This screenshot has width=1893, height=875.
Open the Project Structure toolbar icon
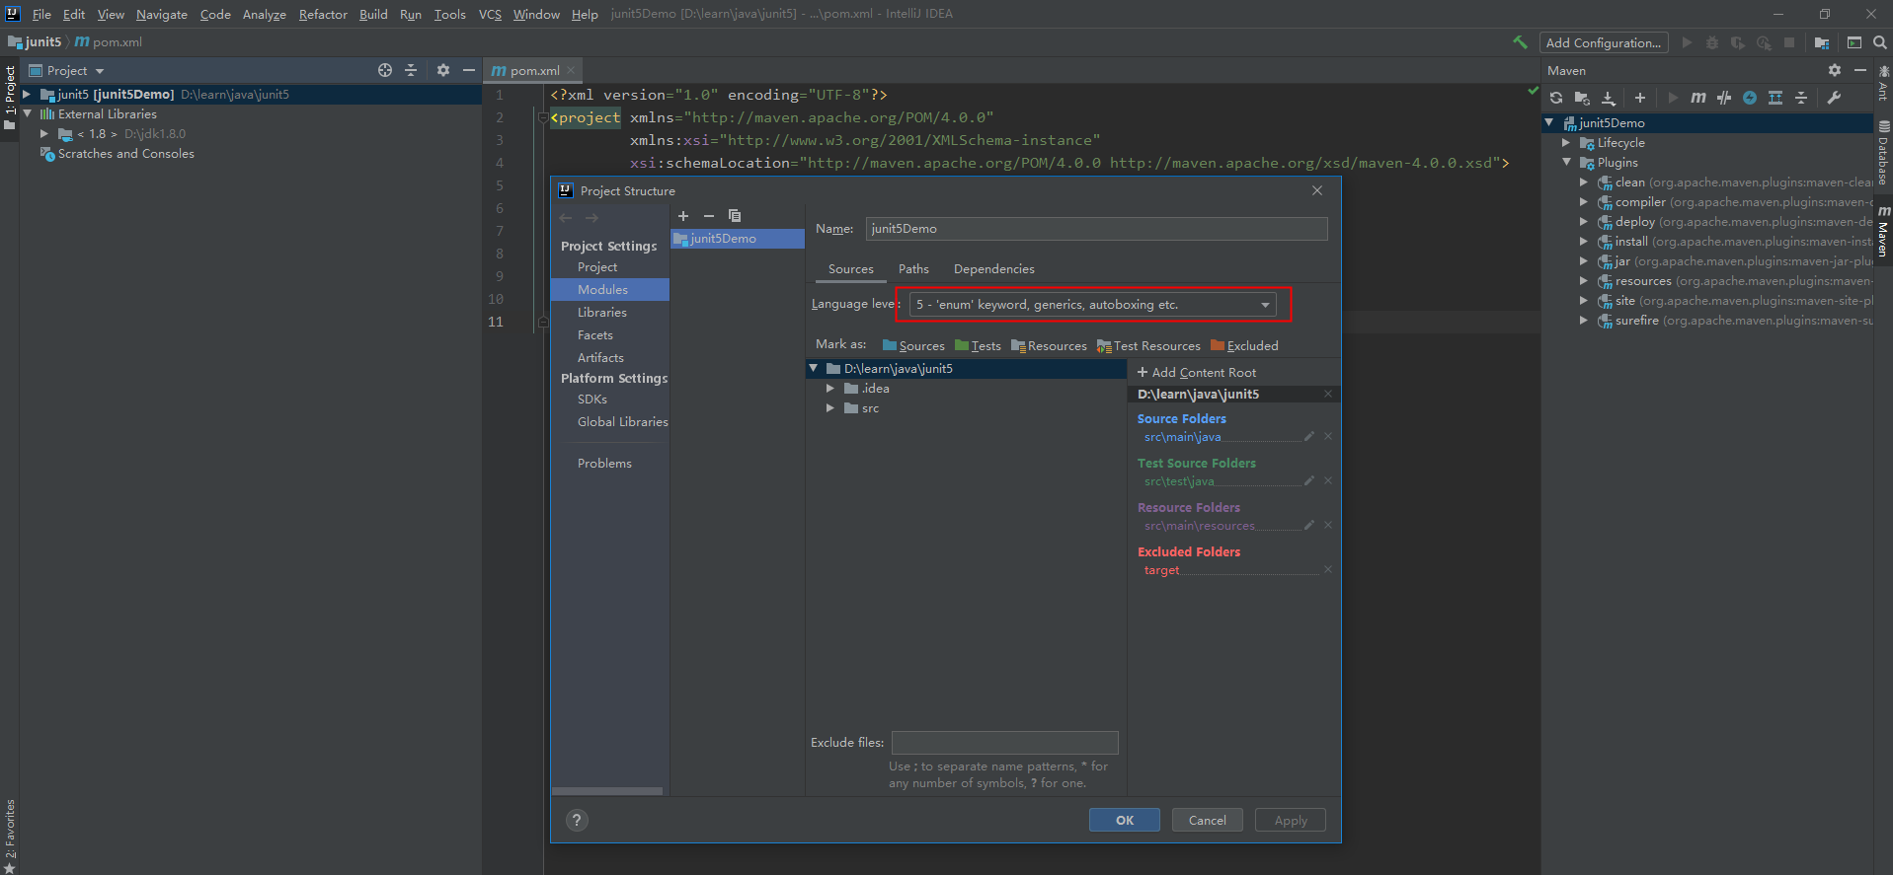pyautogui.click(x=1822, y=42)
